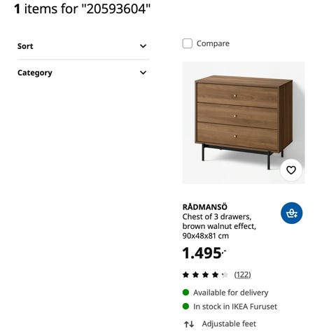This screenshot has height=336, width=336.
Task: Open the 122 reviews link
Action: 242,274
